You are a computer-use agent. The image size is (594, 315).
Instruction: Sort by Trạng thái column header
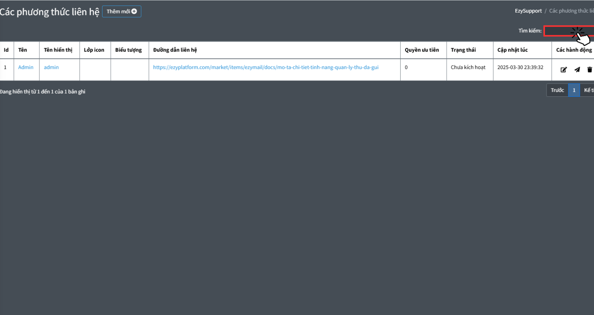tap(463, 50)
